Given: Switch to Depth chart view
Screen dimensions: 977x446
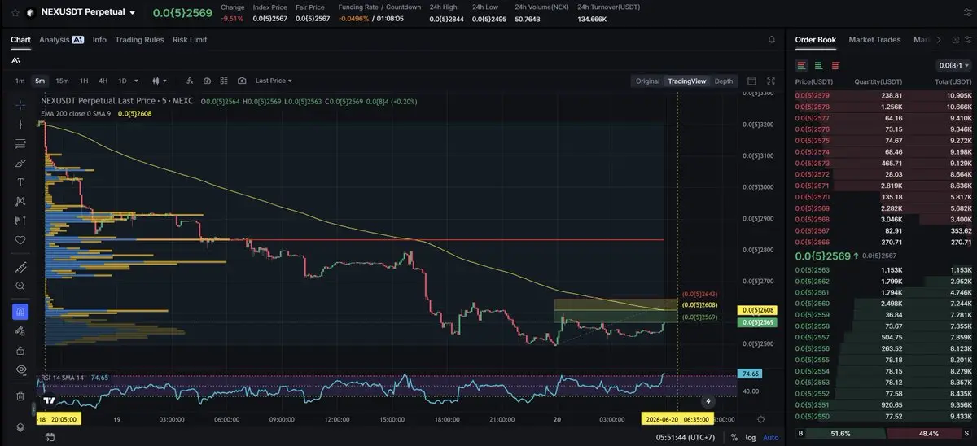Looking at the screenshot, I should (724, 81).
